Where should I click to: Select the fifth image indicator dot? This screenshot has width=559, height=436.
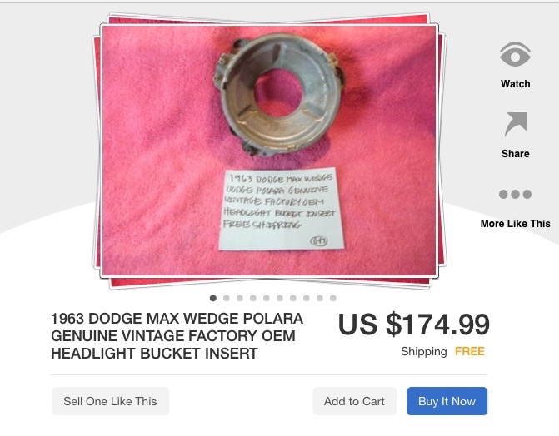(267, 298)
